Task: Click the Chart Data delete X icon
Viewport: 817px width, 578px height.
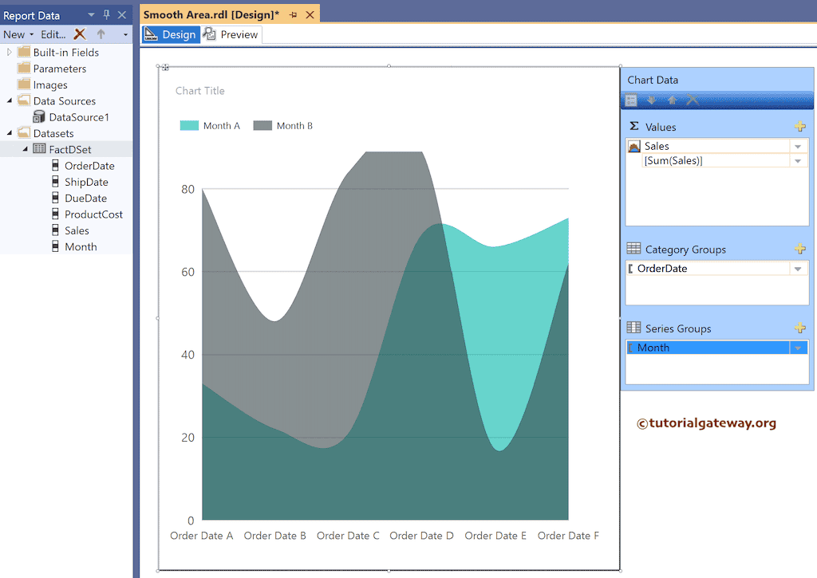Action: coord(693,100)
